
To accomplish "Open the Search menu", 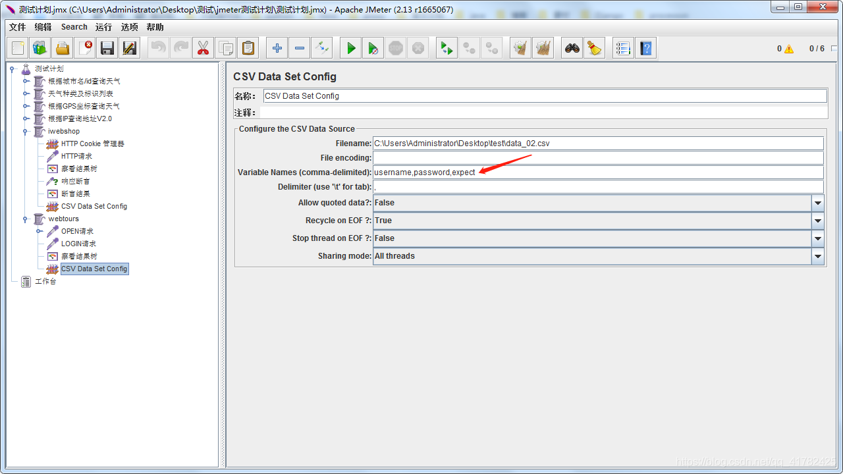I will 74,27.
